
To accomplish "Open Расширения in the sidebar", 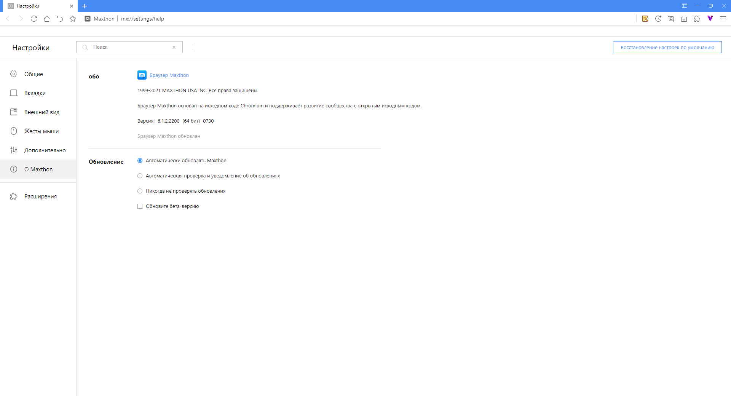I will [38, 196].
